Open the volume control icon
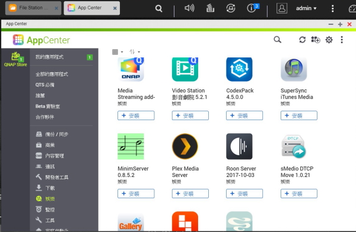 click(x=189, y=8)
